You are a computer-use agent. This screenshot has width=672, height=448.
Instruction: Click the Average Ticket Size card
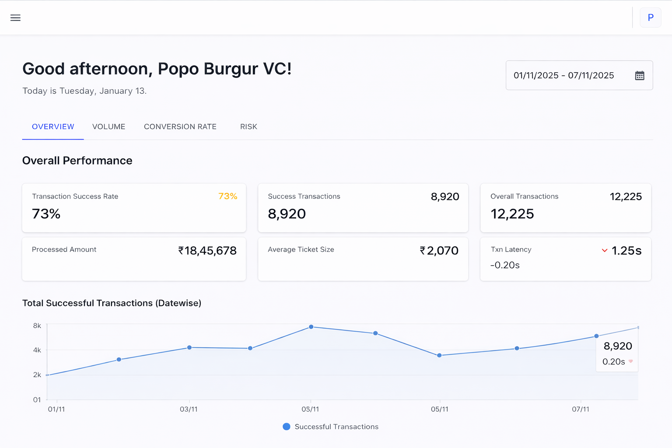pos(363,259)
